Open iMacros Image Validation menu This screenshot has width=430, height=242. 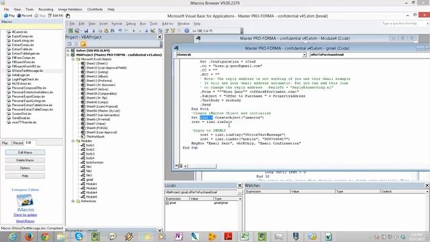coord(70,9)
